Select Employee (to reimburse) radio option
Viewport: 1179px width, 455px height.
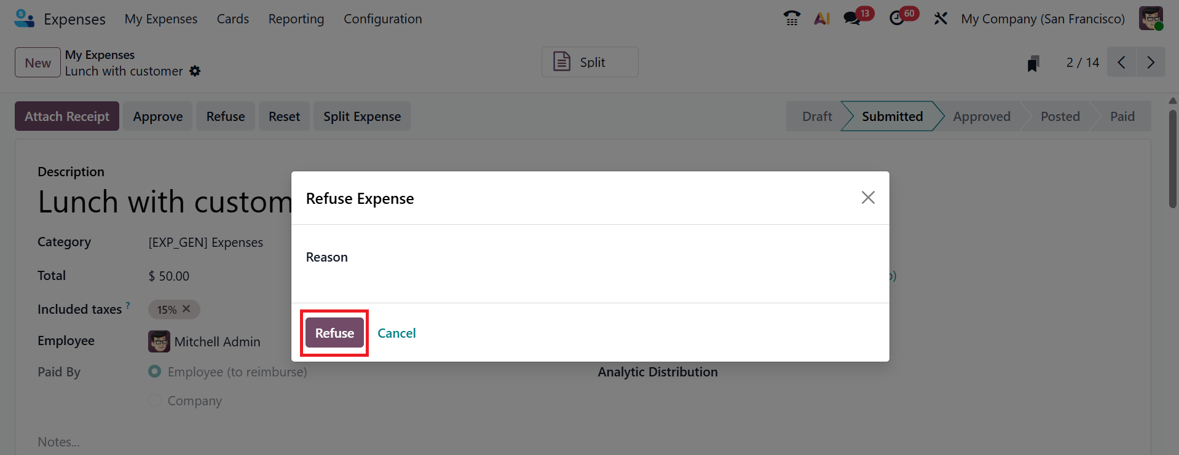tap(155, 371)
